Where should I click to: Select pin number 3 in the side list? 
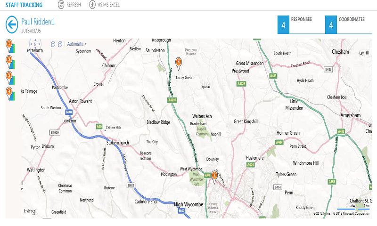coord(9,76)
